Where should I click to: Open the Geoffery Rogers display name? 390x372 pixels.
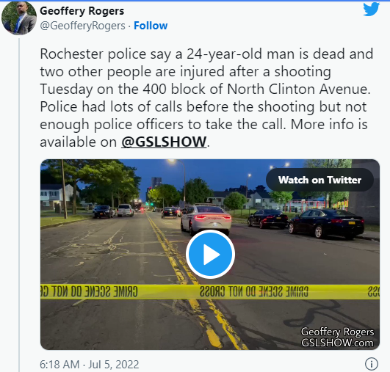point(82,11)
